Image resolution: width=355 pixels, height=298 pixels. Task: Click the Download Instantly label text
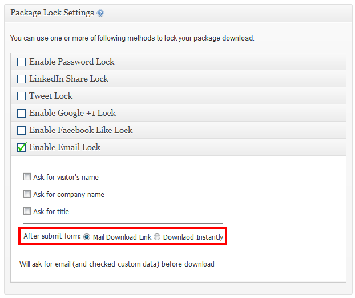pyautogui.click(x=193, y=237)
